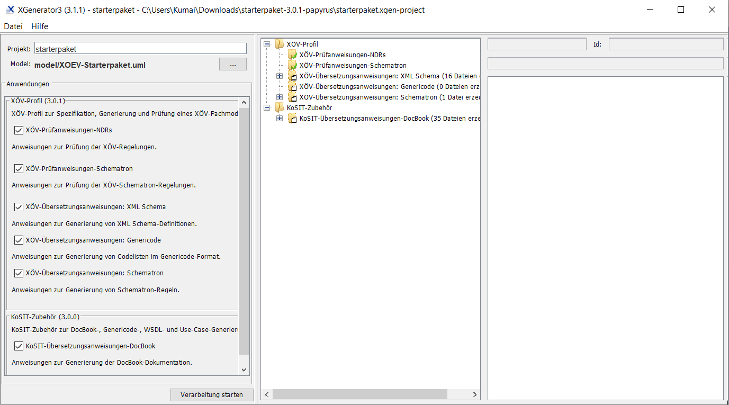Click folder icon of tree row Schematron (1 Datei
The image size is (729, 405).
pos(292,97)
